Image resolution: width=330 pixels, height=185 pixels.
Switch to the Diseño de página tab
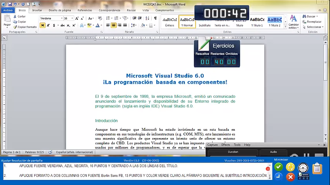click(60, 10)
